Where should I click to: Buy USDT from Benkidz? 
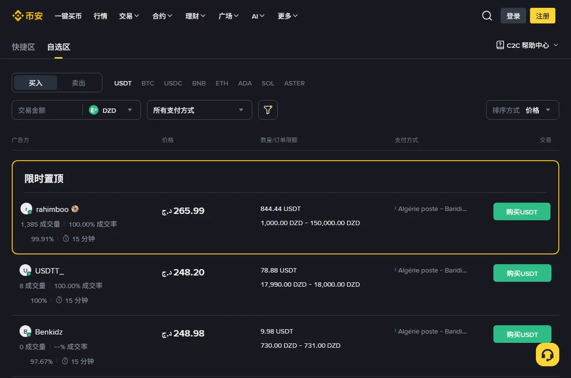[522, 334]
